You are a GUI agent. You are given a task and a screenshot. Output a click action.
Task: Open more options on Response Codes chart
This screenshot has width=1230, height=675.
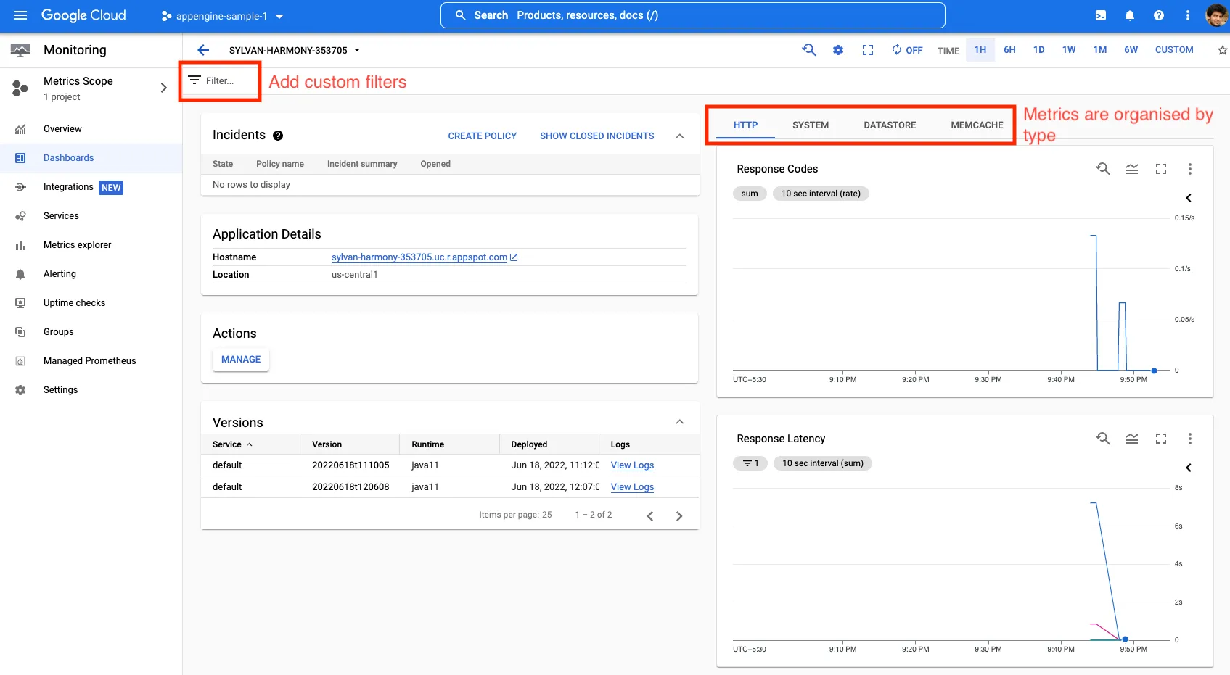1190,169
